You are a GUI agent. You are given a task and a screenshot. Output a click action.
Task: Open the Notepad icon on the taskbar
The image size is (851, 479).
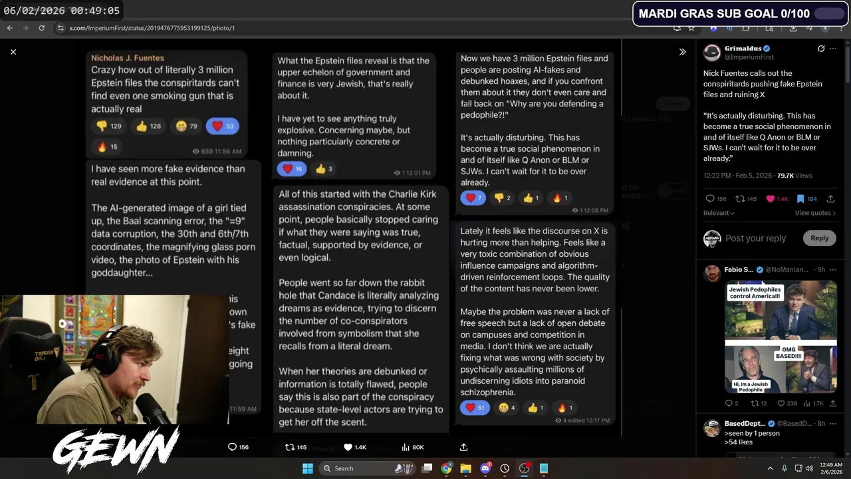pos(544,468)
